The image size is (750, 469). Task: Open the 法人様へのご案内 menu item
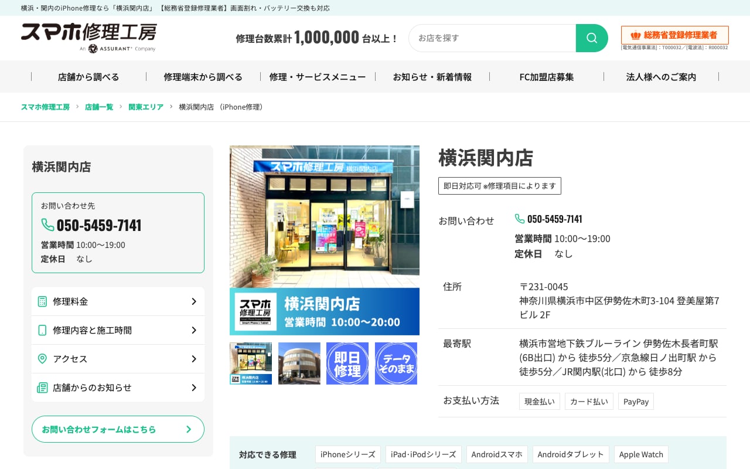tap(662, 77)
